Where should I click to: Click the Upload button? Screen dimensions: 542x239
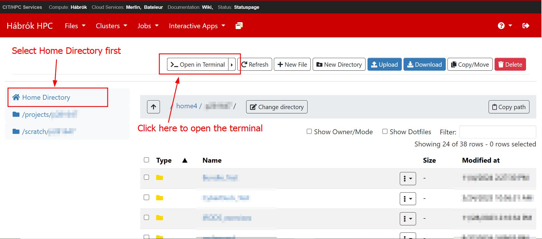385,65
